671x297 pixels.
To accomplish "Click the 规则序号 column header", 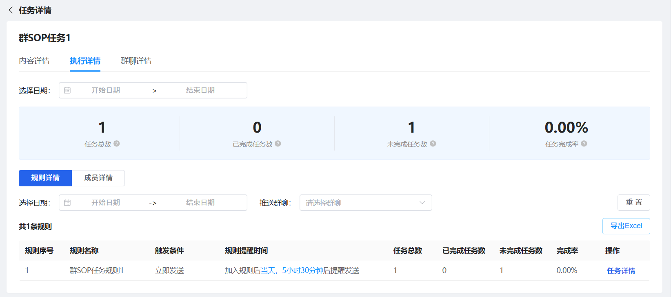I will [39, 251].
